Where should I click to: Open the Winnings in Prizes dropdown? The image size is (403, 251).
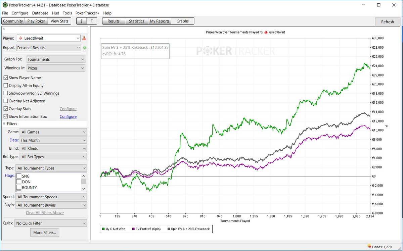56,68
